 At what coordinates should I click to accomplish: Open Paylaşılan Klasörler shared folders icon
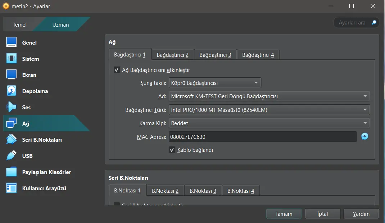(x=11, y=172)
